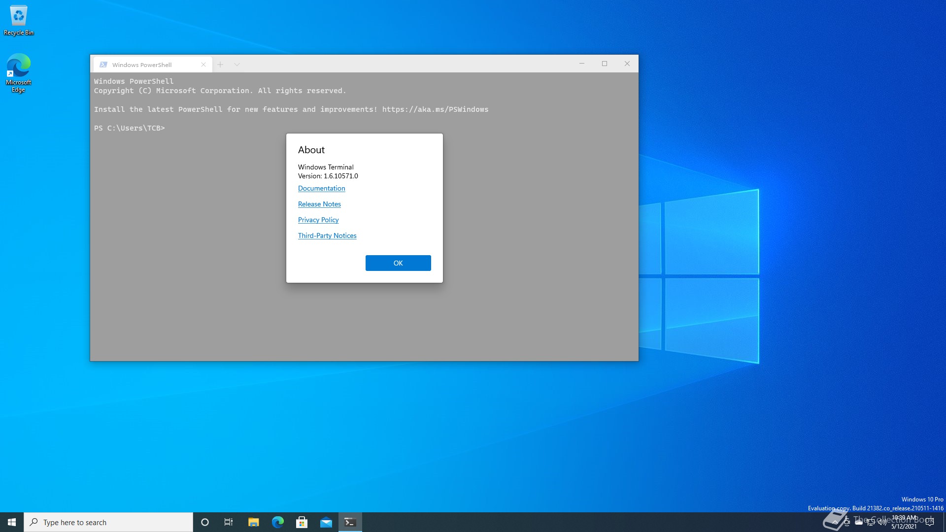Open the Action Center notifications icon
The width and height of the screenshot is (946, 532).
[930, 522]
